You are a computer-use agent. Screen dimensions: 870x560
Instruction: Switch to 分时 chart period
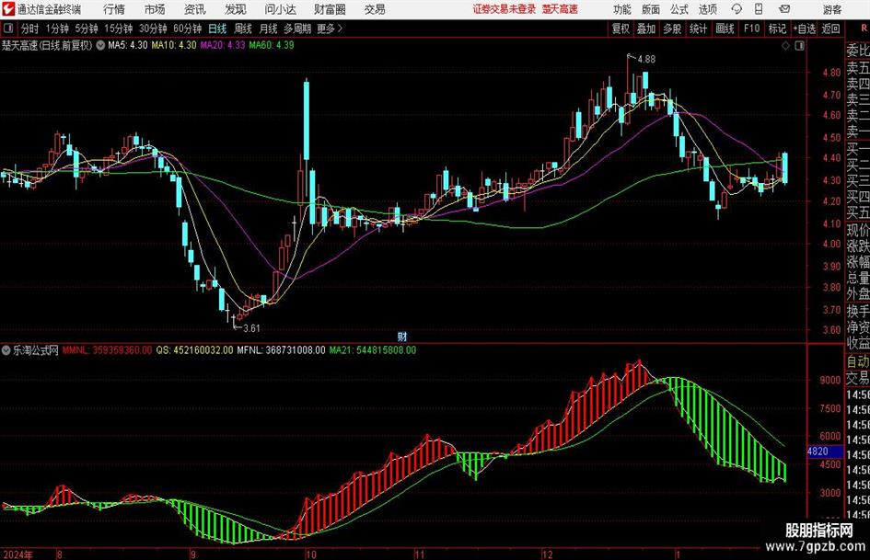30,29
